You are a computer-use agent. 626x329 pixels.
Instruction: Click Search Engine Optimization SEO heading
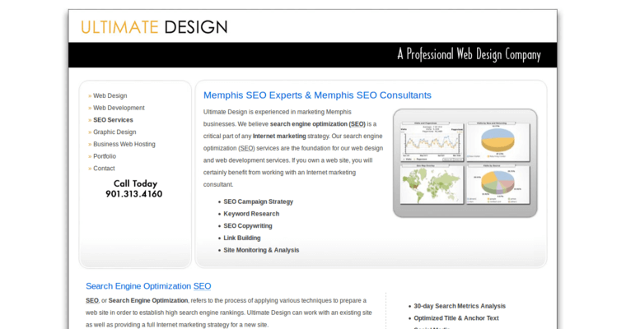(148, 286)
